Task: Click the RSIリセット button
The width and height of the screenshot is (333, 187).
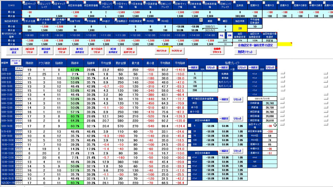Action: point(162,51)
